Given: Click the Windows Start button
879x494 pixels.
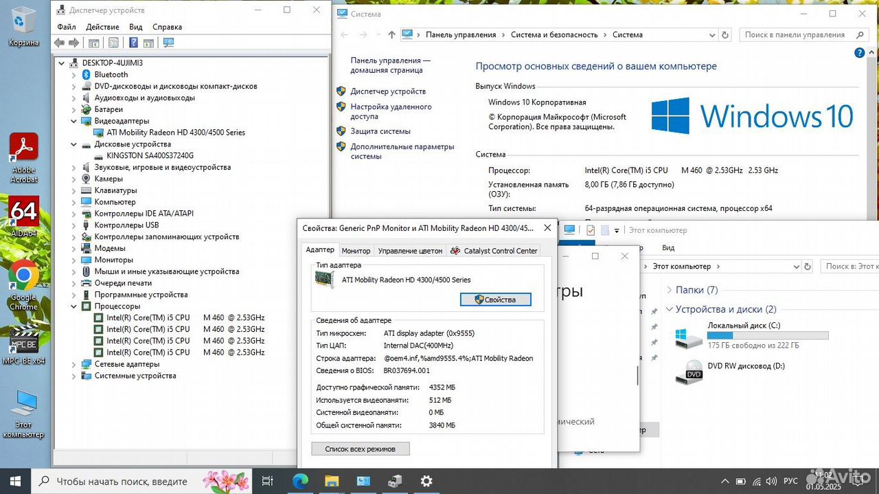Looking at the screenshot, I should [15, 481].
